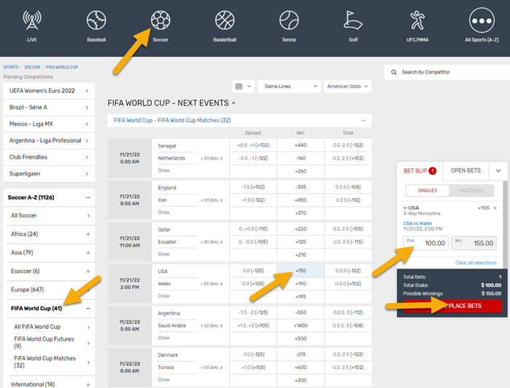Click the Place Bets button
Screen dimensions: 510x388
coord(452,306)
